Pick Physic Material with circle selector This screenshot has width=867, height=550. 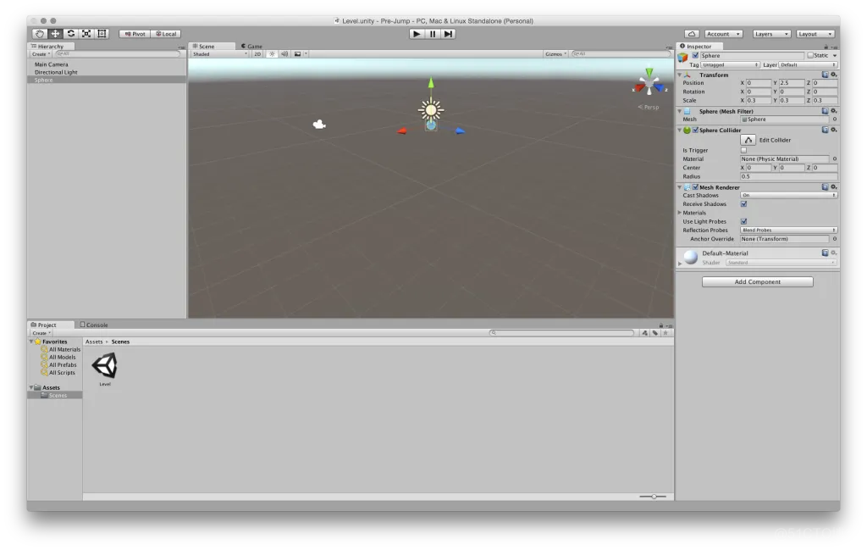tap(834, 158)
